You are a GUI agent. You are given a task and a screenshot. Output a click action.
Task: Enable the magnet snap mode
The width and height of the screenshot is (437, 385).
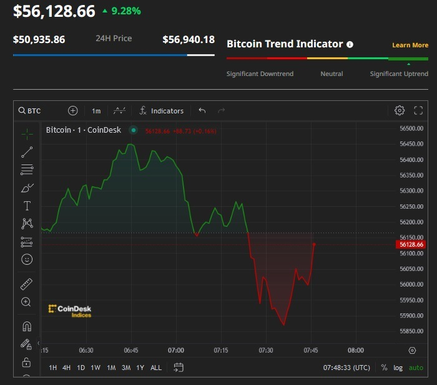click(x=27, y=326)
